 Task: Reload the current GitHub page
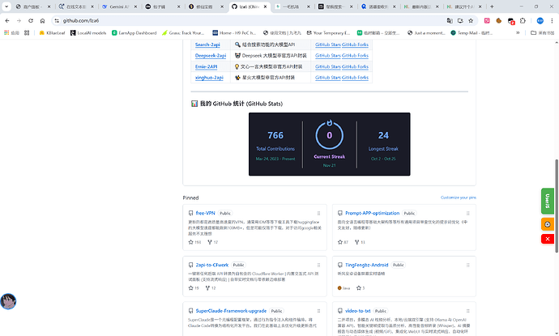point(31,21)
